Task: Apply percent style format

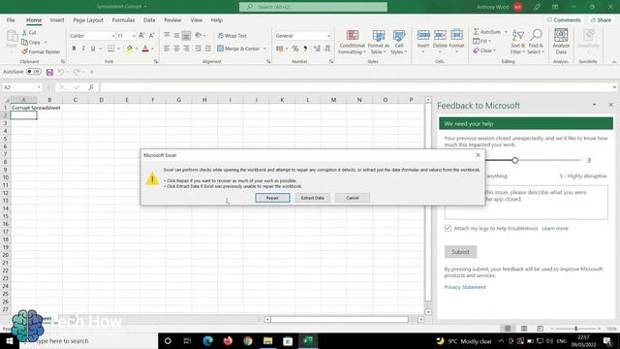Action: [294, 48]
